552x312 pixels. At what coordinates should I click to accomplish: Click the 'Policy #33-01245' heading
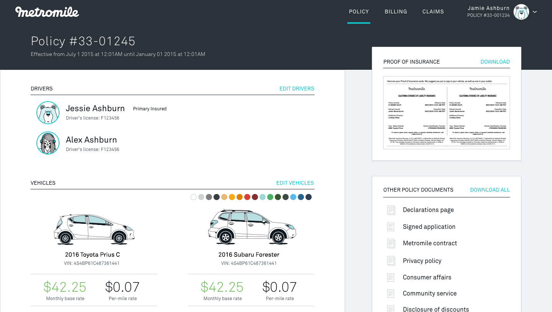[83, 41]
